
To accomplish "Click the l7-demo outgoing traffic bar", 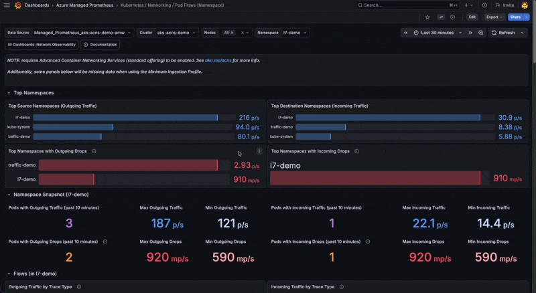I will coord(125,118).
